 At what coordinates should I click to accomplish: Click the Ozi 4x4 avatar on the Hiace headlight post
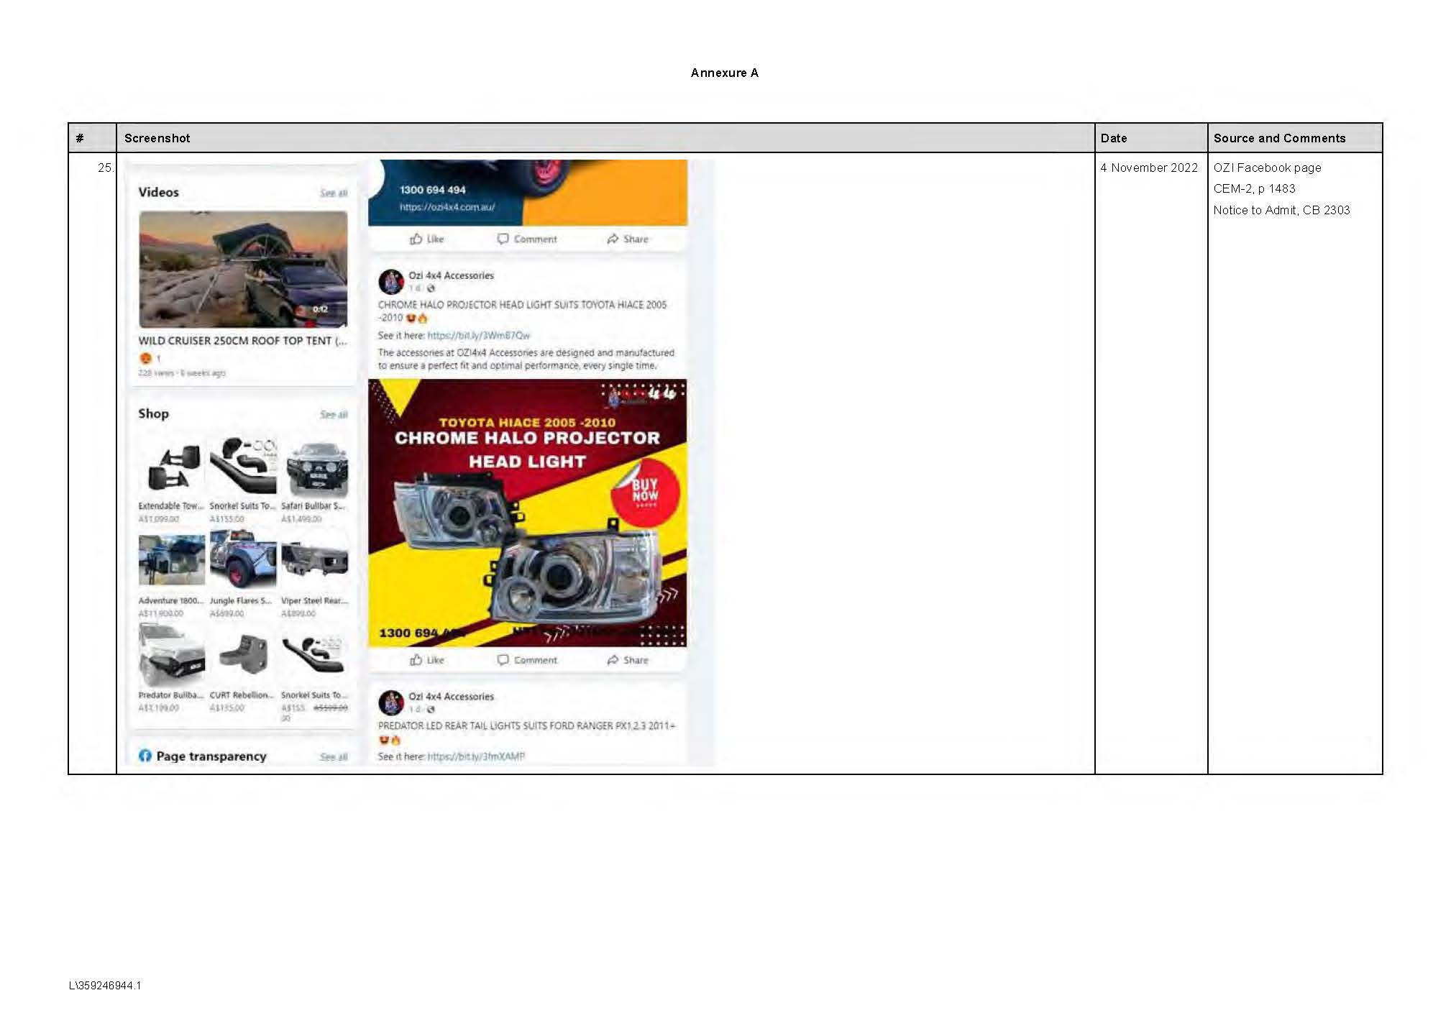391,282
